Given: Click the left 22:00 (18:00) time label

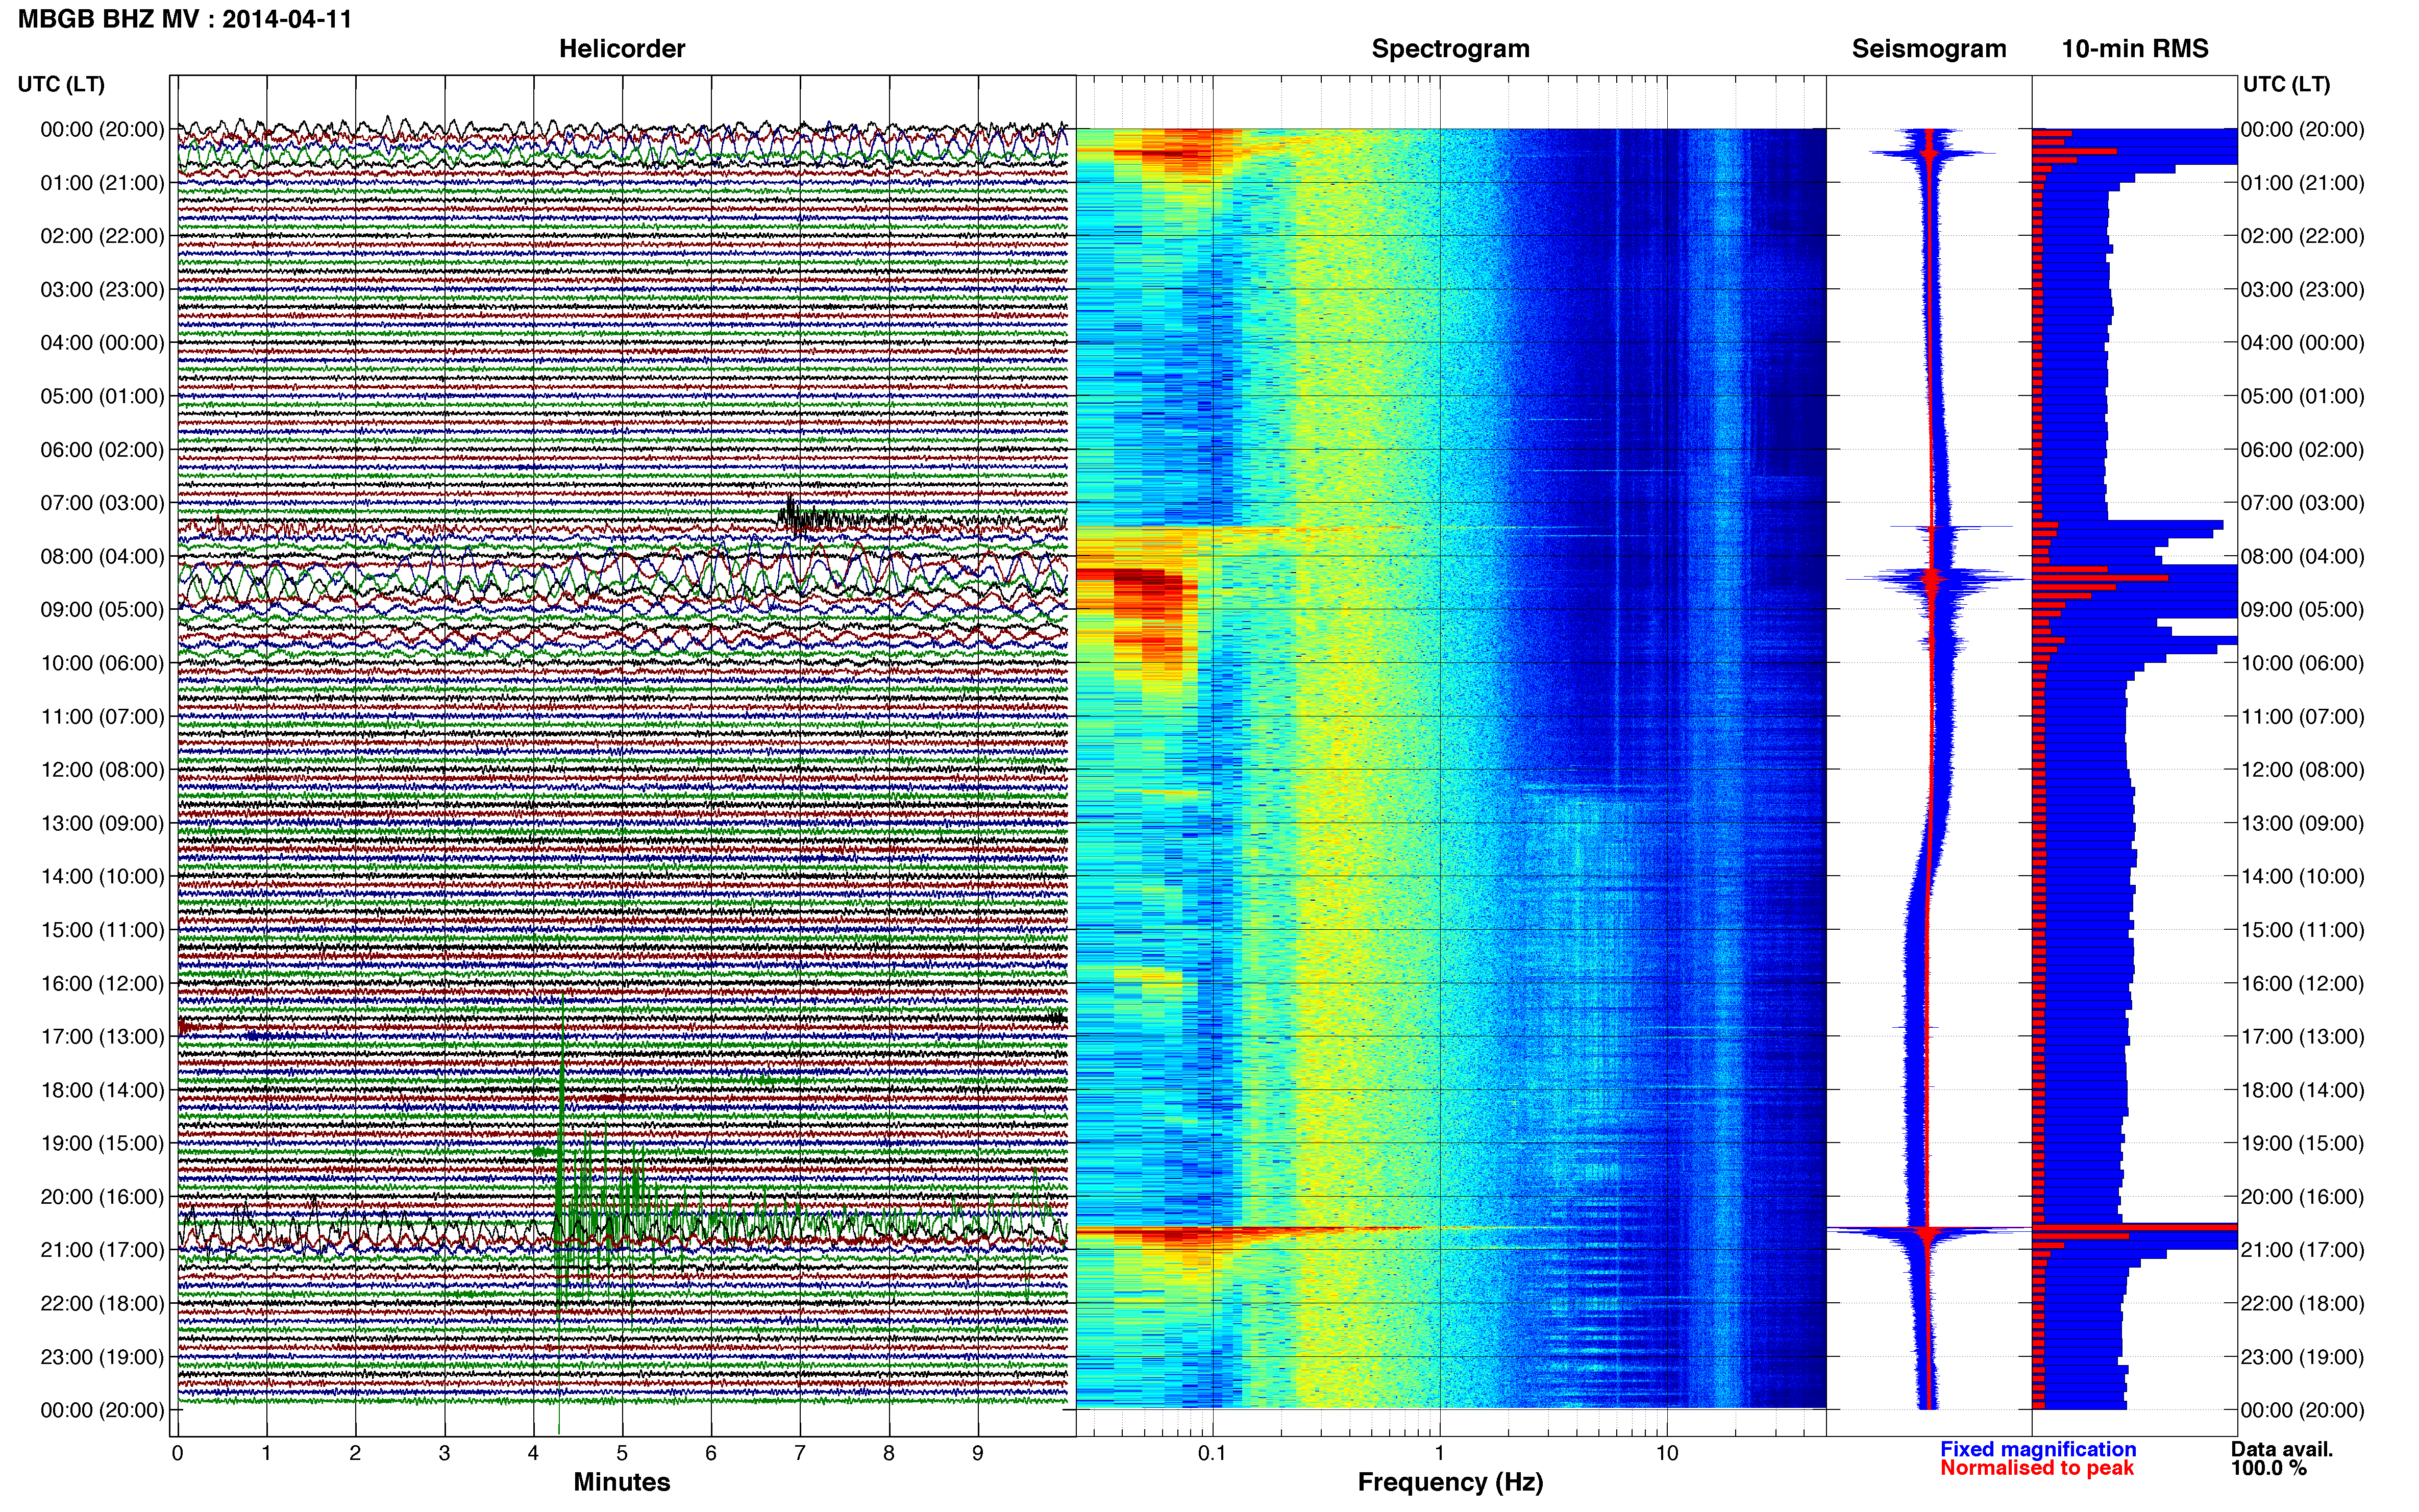Looking at the screenshot, I should click(102, 1303).
